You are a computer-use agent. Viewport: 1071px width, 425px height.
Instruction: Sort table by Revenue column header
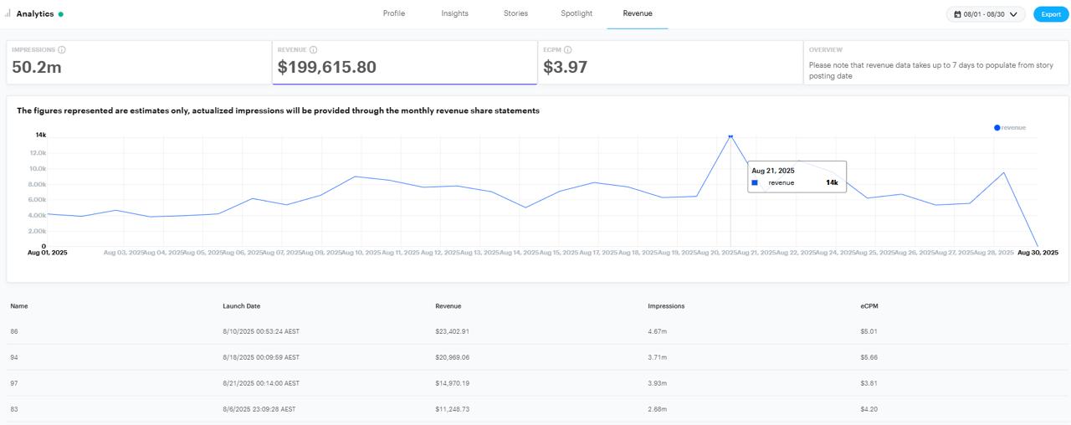coord(448,306)
